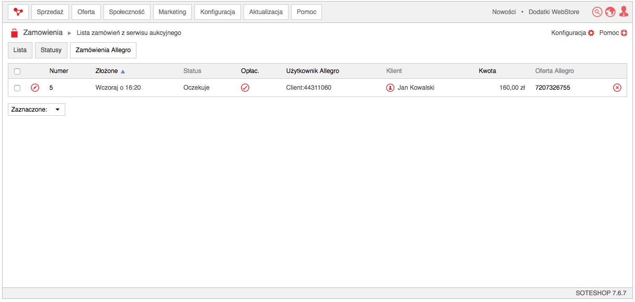Click the Client:44311060 cell
This screenshot has height=302, width=635.
point(309,88)
